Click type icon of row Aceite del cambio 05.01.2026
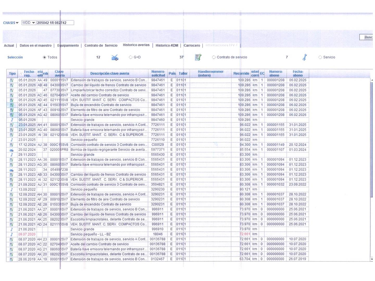The image size is (375, 281). [x=11, y=95]
